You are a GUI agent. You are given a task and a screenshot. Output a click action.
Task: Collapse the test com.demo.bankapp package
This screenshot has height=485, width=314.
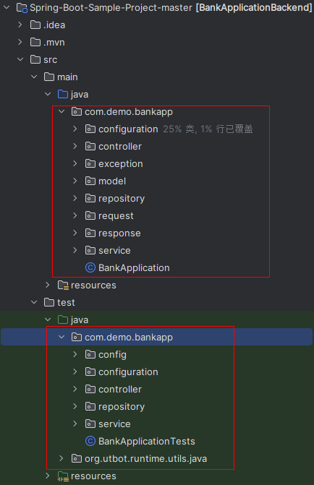tap(61, 337)
